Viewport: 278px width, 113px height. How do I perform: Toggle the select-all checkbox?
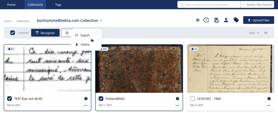[x=12, y=33]
